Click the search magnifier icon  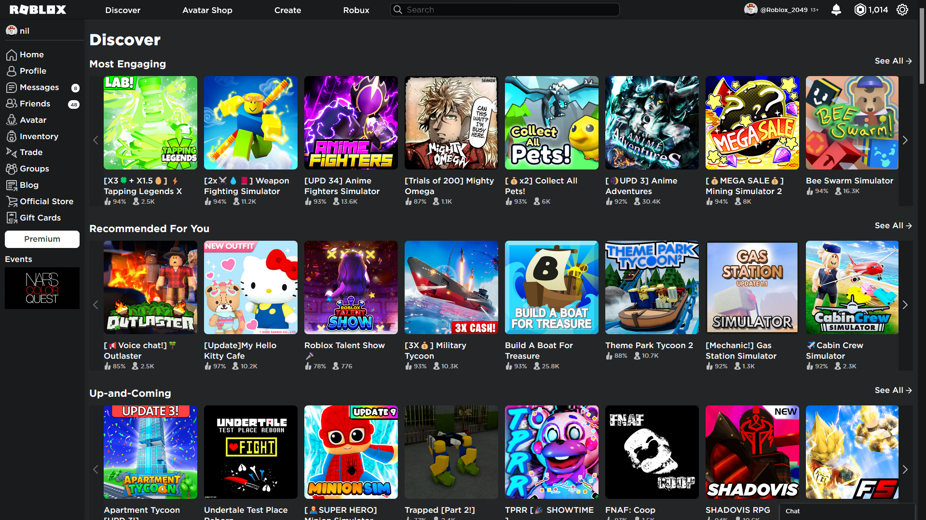(398, 10)
